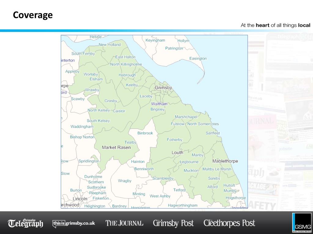Click the South Ferriby map label
The image size is (313, 234).
(83, 54)
